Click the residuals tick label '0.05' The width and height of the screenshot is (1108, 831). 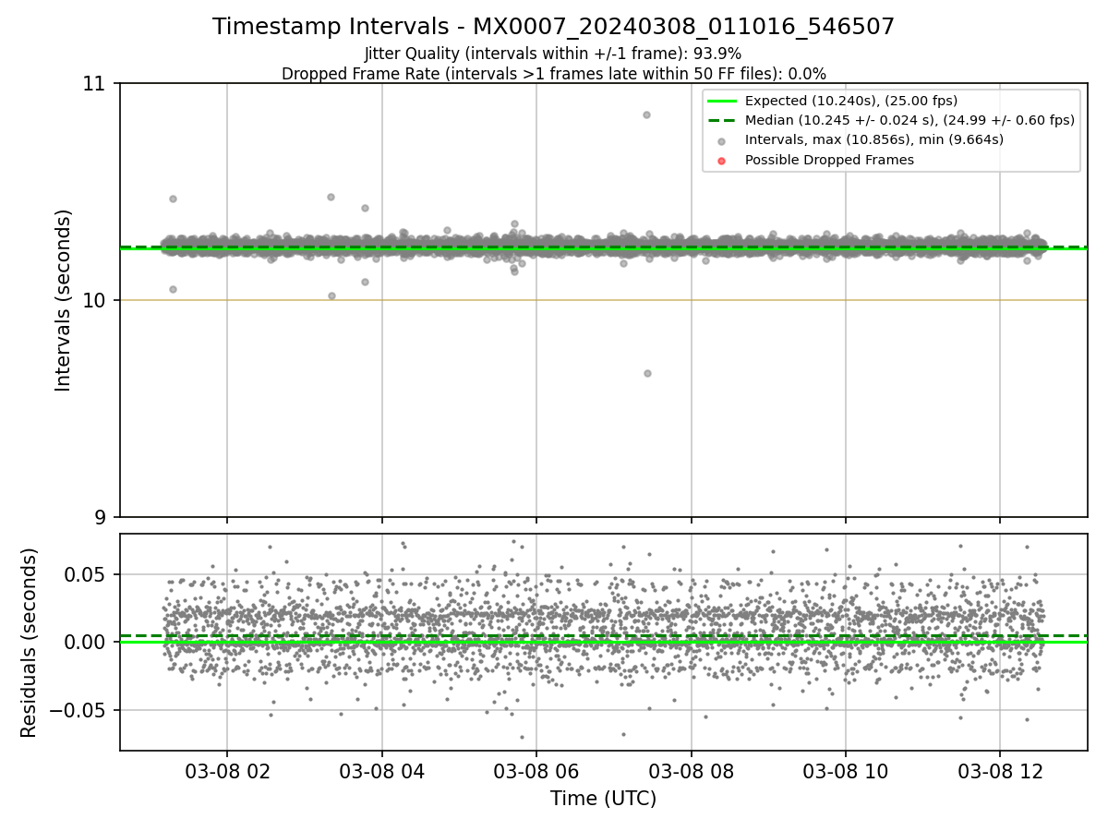[x=87, y=574]
